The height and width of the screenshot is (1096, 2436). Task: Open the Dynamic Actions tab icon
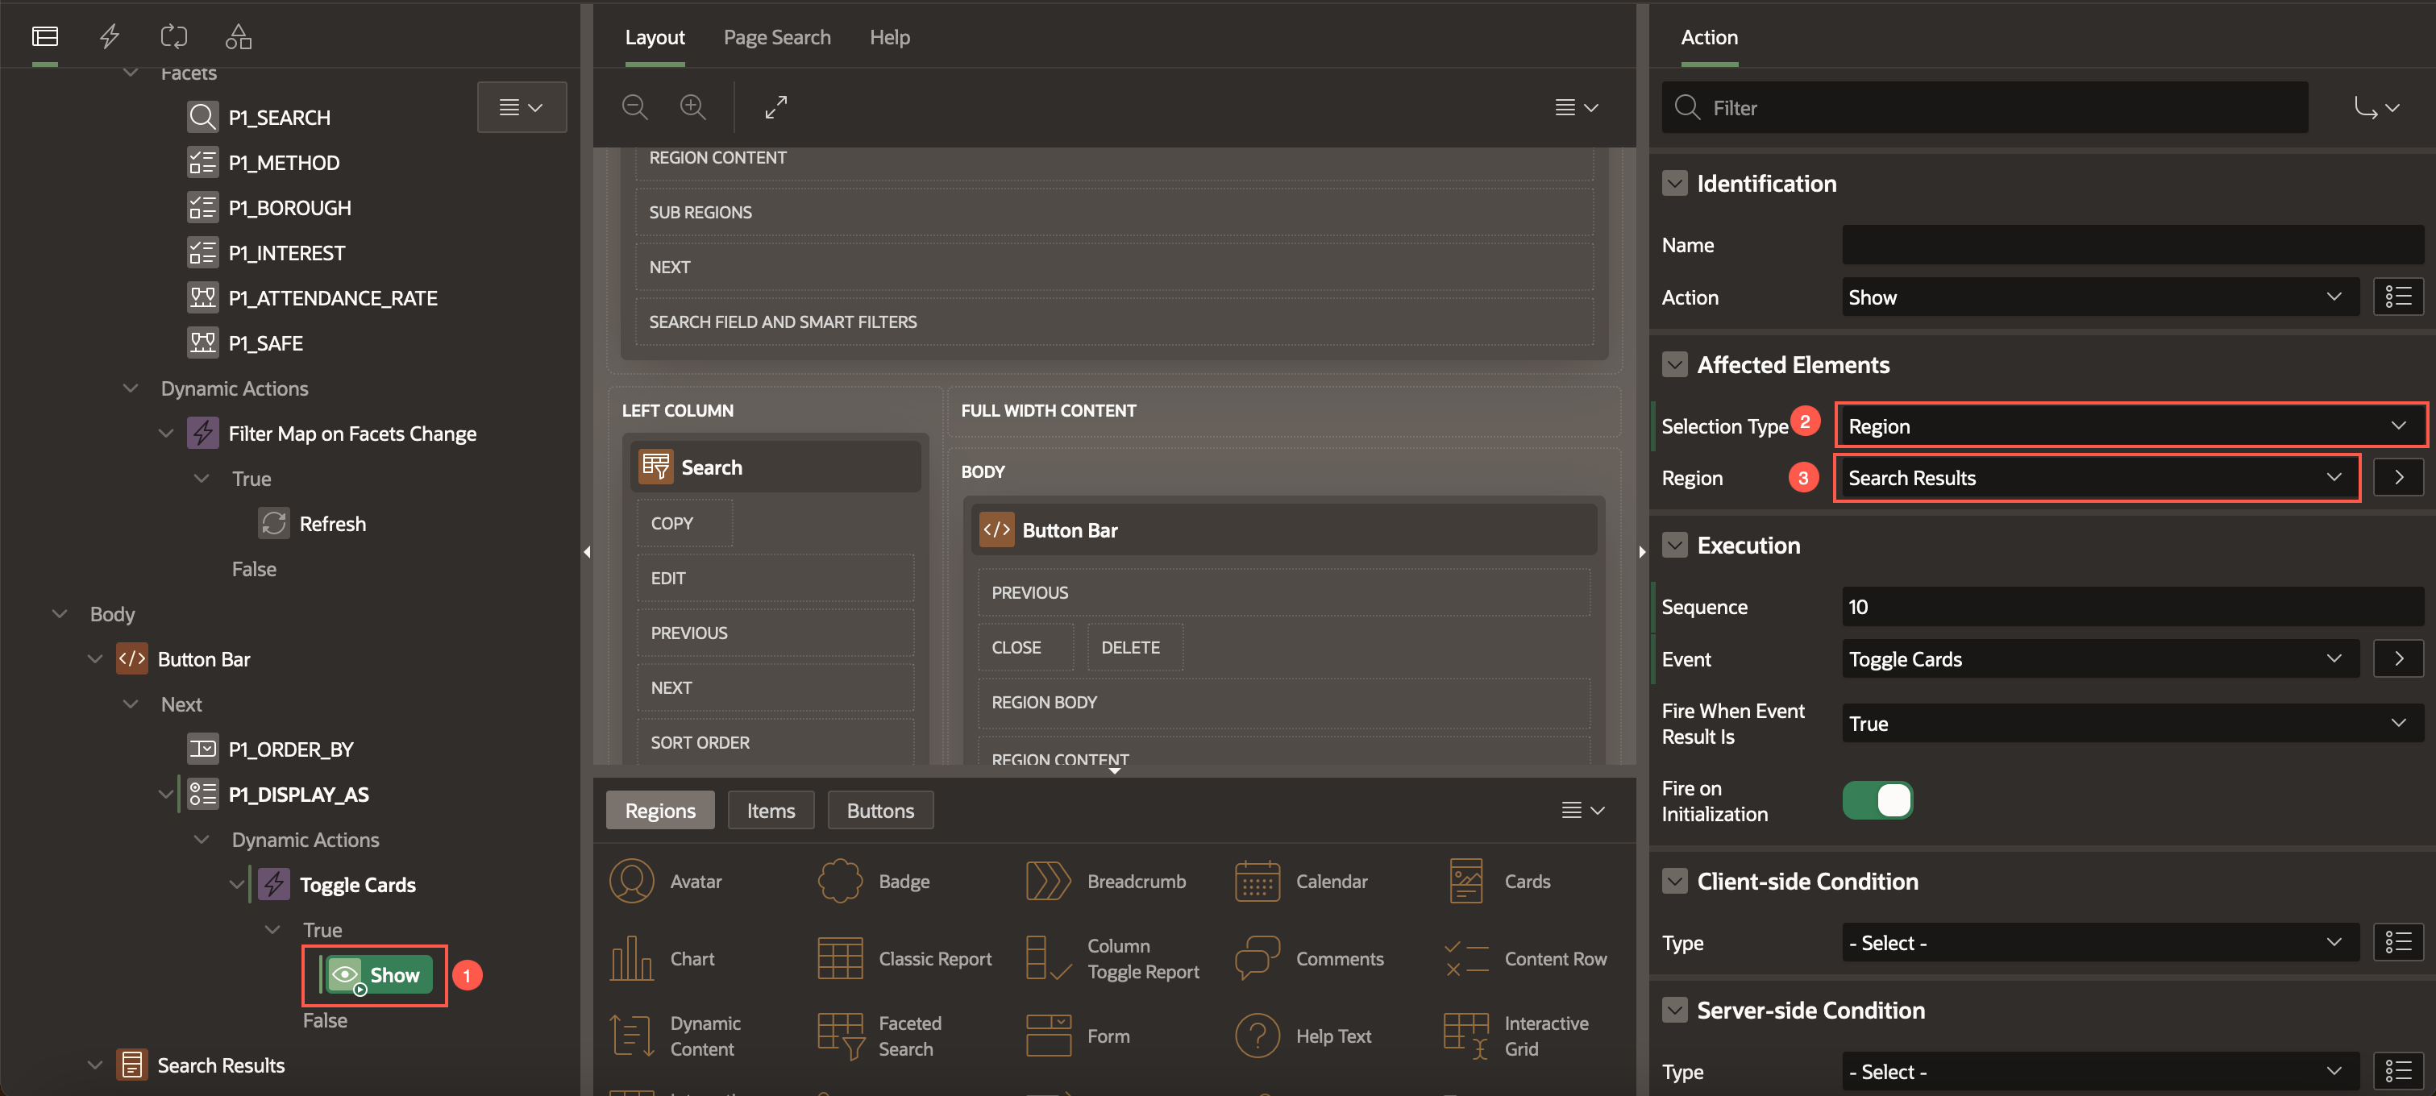click(x=110, y=36)
